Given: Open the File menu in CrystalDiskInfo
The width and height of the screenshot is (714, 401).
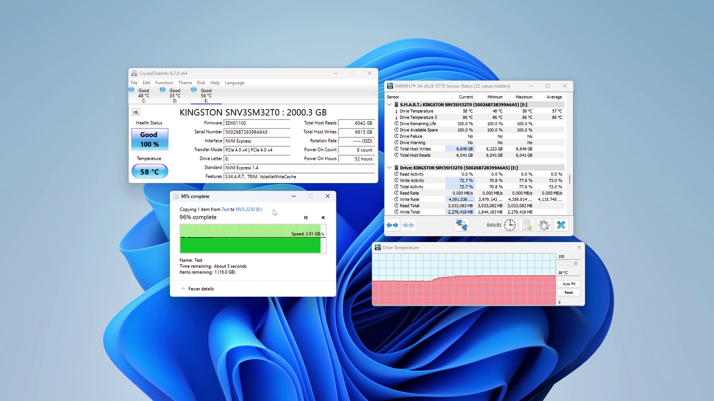Looking at the screenshot, I should [x=134, y=83].
